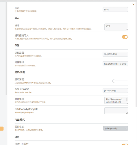Close the settings dialog with the X icon
Screen dimensions: 137x145
click(133, 4)
